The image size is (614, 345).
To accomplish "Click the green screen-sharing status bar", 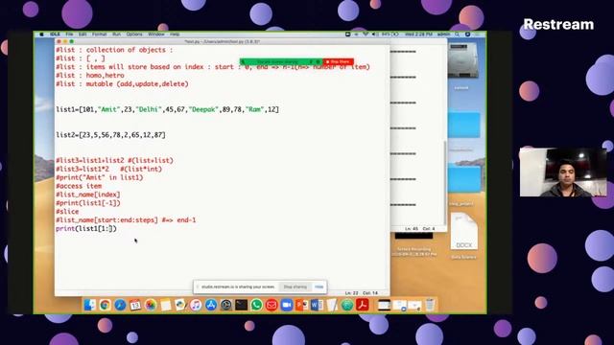I will (x=281, y=61).
